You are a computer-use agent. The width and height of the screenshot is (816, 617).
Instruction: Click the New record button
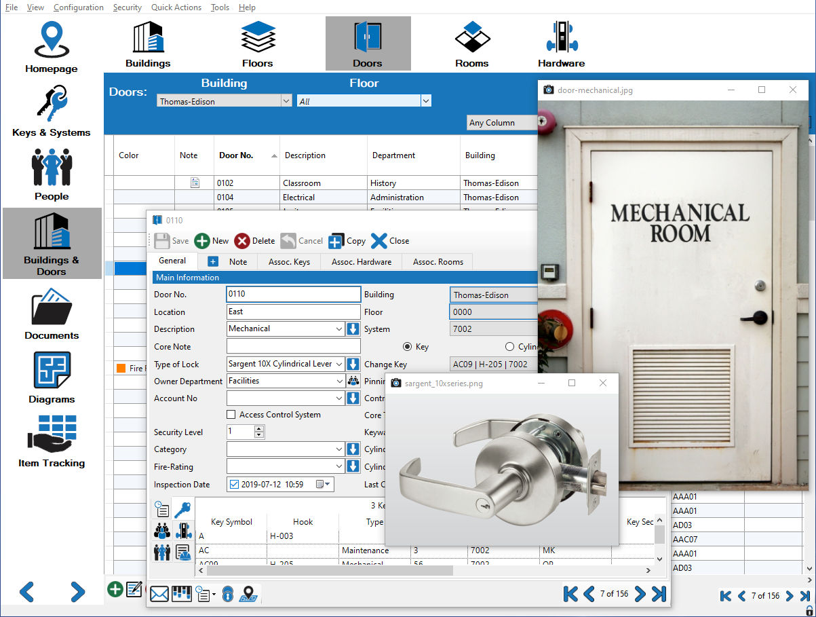(x=211, y=241)
